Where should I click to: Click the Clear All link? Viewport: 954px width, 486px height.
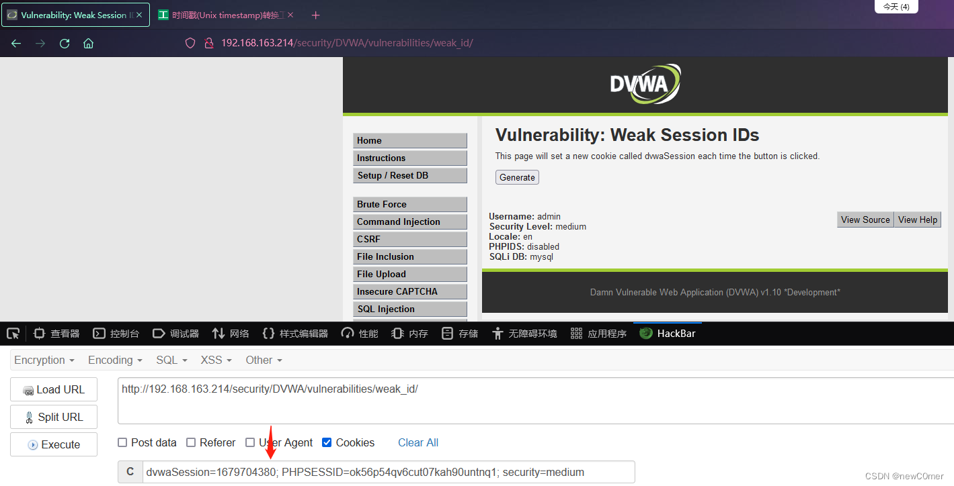pos(418,442)
